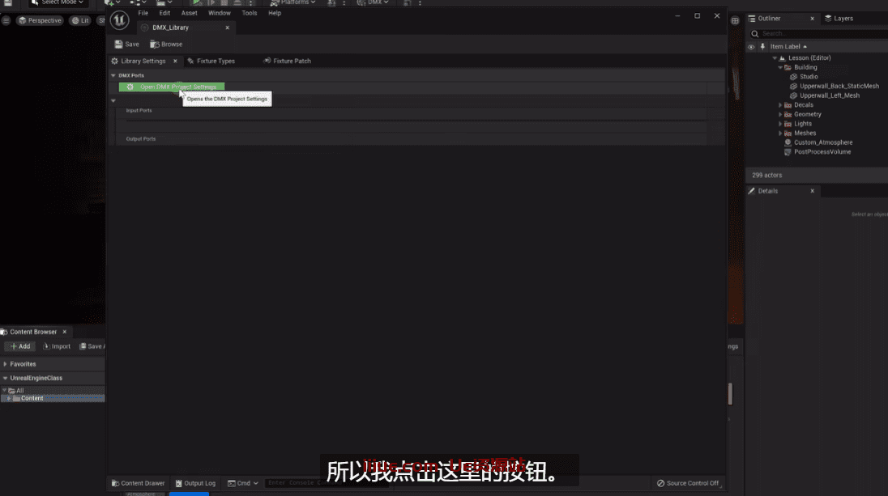Image resolution: width=888 pixels, height=496 pixels.
Task: Toggle the Lit view mode in viewport
Action: [79, 20]
